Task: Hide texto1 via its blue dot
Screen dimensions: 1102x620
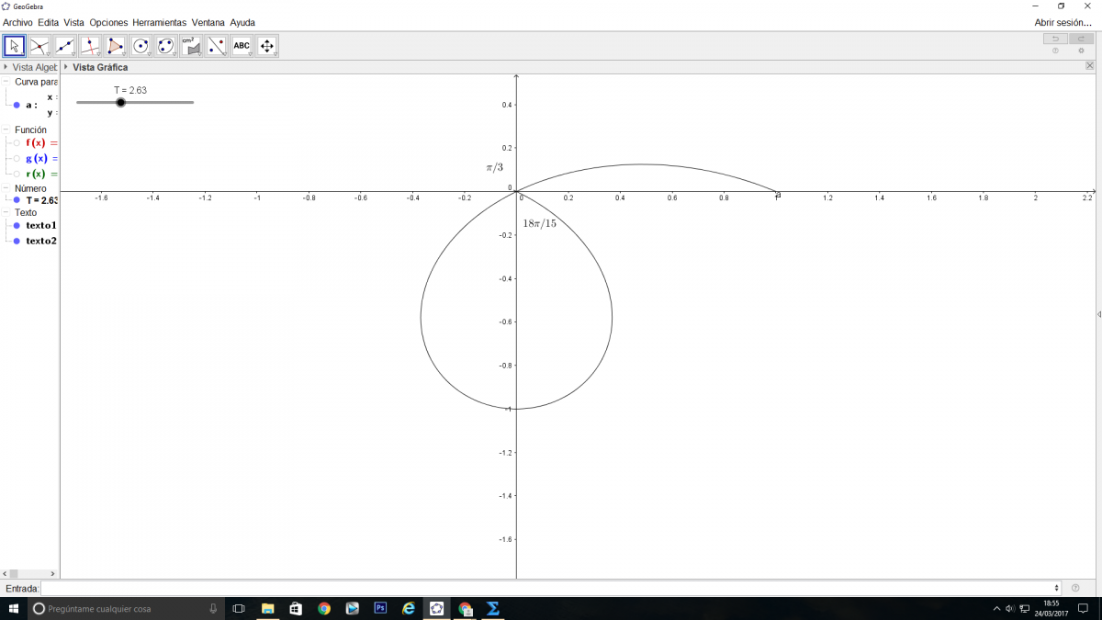Action: [17, 225]
